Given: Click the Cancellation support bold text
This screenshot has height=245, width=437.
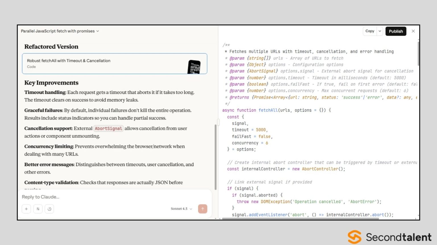Looking at the screenshot, I should [x=48, y=128].
